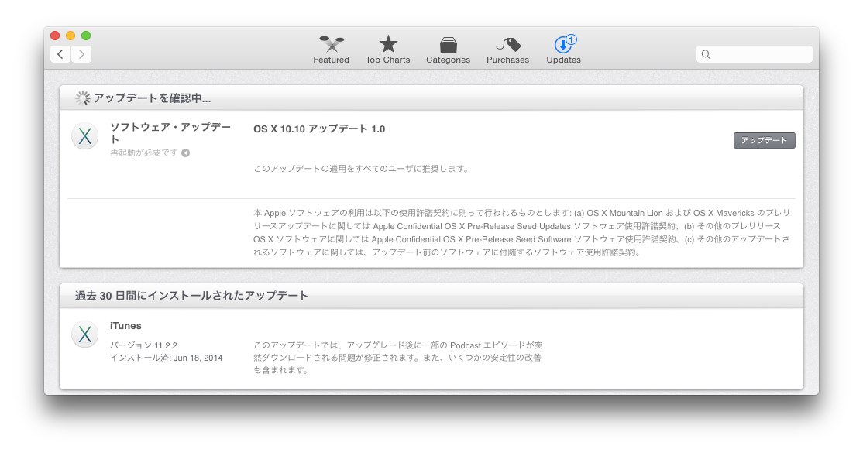Image resolution: width=863 pixels, height=456 pixels.
Task: Select OS X 10.10 アップデート 1.0 title
Action: point(319,129)
